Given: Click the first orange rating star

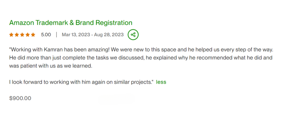Looking at the screenshot, I should point(11,35).
